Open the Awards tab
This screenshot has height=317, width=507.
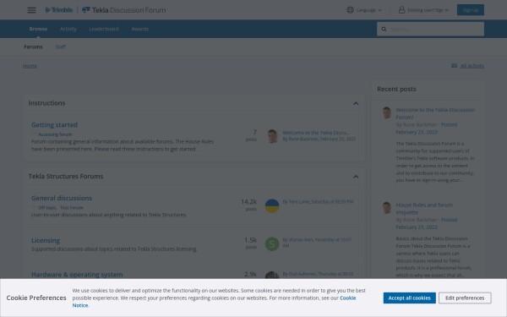point(140,29)
